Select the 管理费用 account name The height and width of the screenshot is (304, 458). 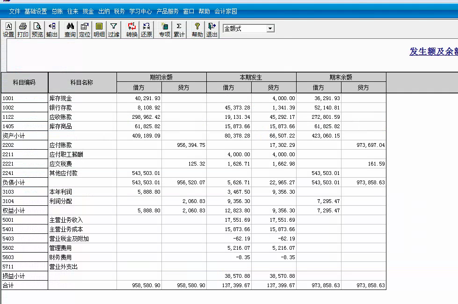[x=61, y=248]
